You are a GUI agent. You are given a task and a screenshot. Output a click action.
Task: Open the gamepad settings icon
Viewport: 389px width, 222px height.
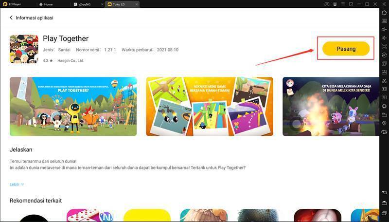(327, 4)
